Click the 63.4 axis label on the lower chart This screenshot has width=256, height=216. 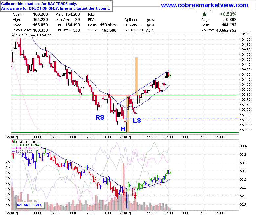[243, 146]
